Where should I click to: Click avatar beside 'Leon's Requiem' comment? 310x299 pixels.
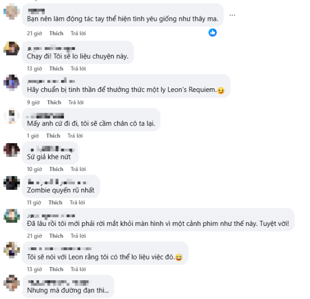pos(12,82)
